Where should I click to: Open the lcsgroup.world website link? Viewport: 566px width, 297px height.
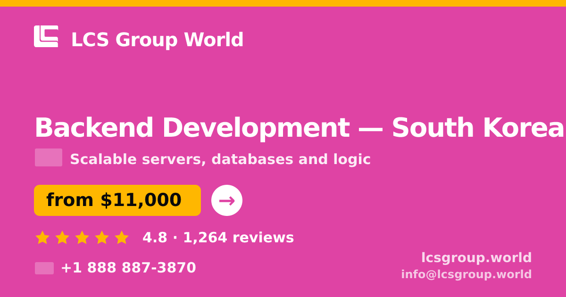pos(476,258)
